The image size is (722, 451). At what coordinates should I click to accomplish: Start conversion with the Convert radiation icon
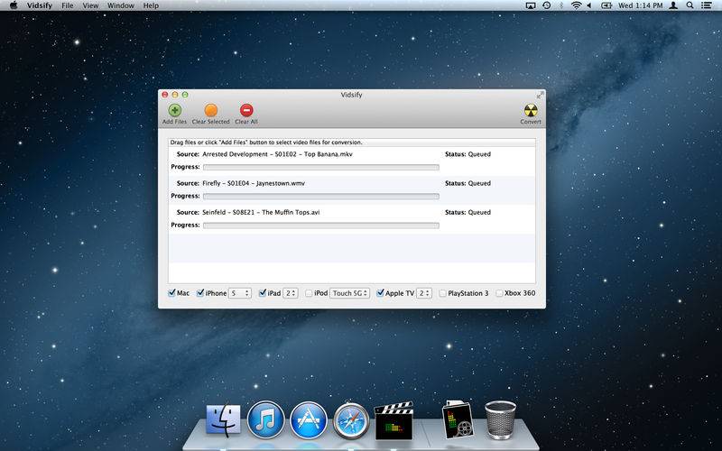(x=531, y=110)
